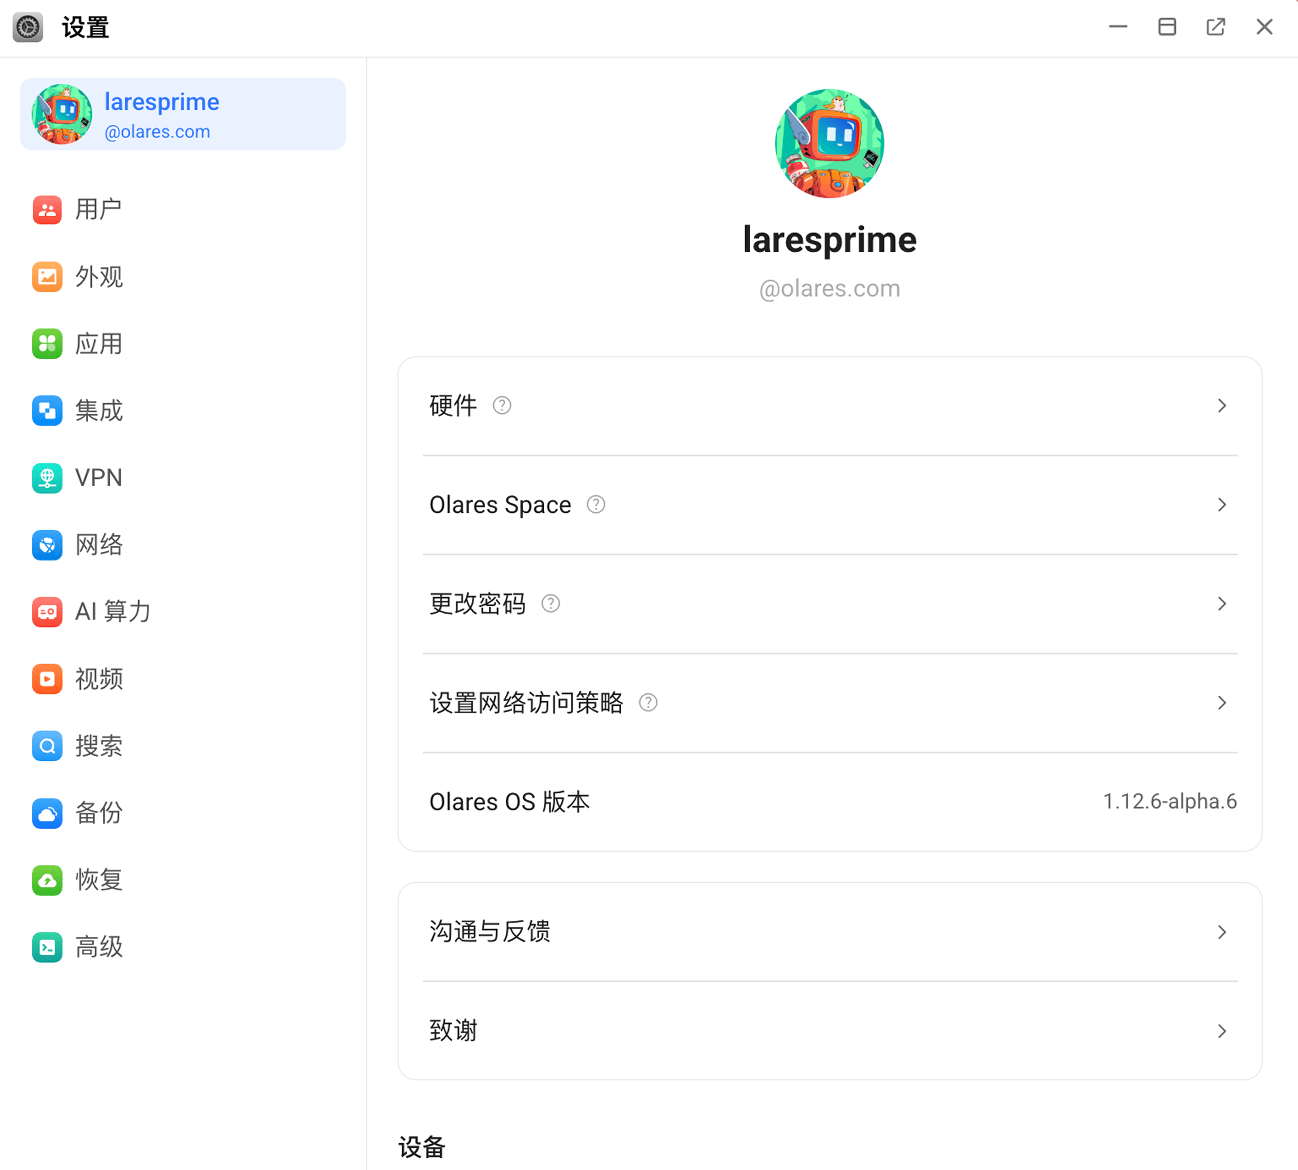The height and width of the screenshot is (1170, 1298).
Task: Go to the VPN section
Action: coord(183,478)
